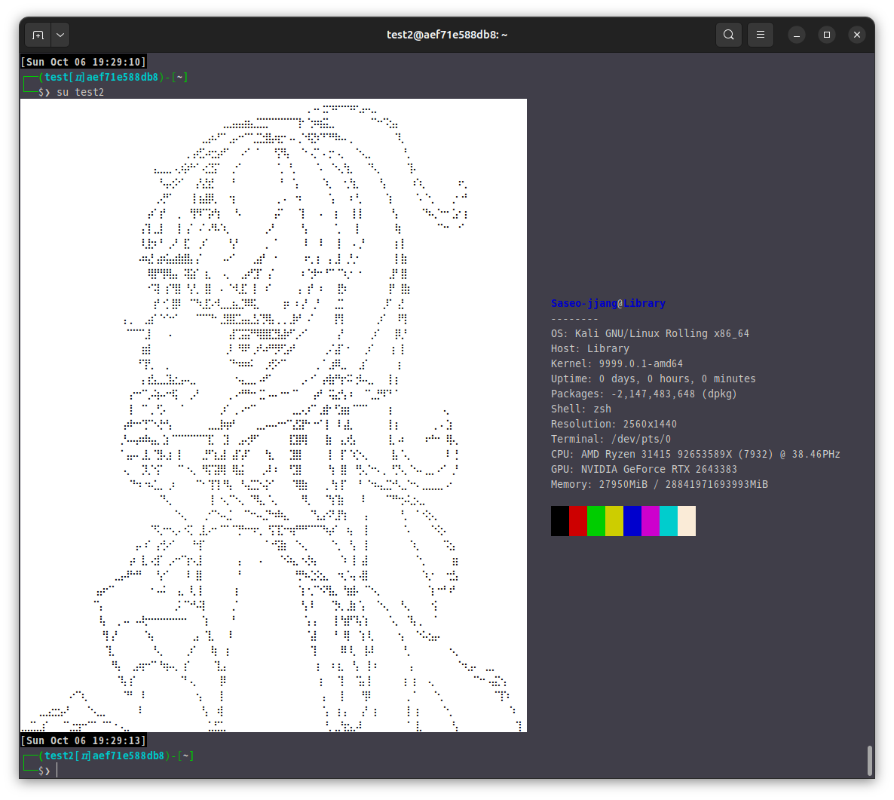This screenshot has height=800, width=894.
Task: Click the terminal vertical scrollbar
Action: [x=869, y=760]
